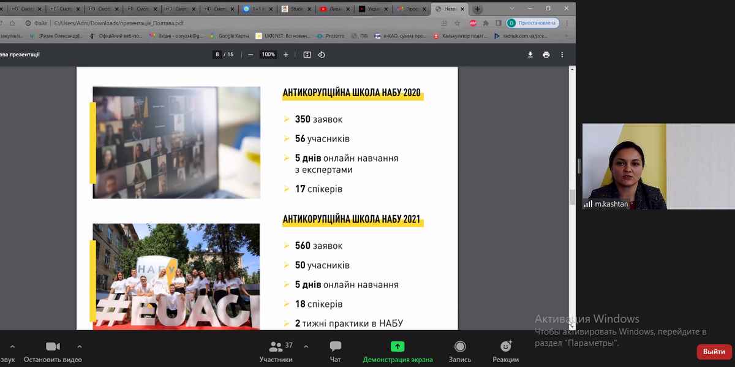Viewport: 735px width, 367px height.
Task: Toggle fit to page in PDF viewer
Action: 307,55
